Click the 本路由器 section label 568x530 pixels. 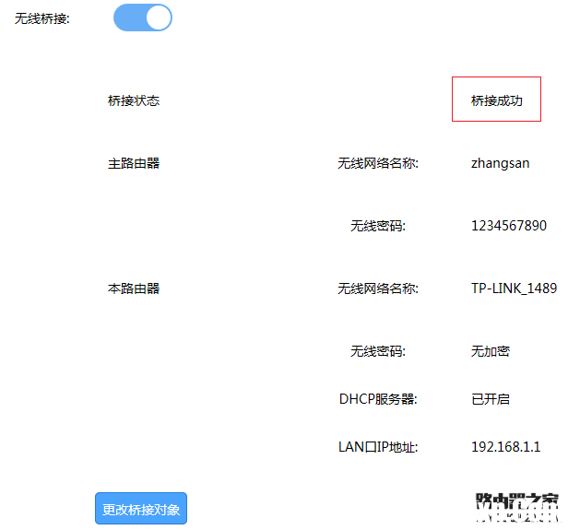tap(134, 289)
